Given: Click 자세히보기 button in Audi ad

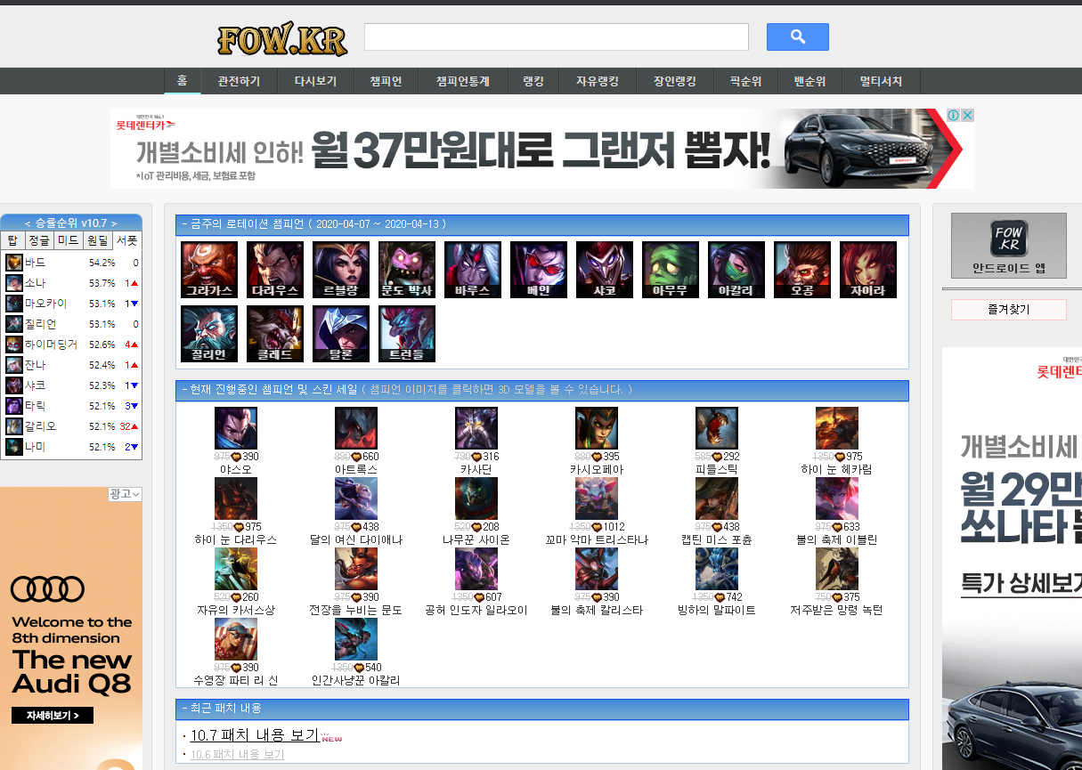Looking at the screenshot, I should click(x=53, y=715).
